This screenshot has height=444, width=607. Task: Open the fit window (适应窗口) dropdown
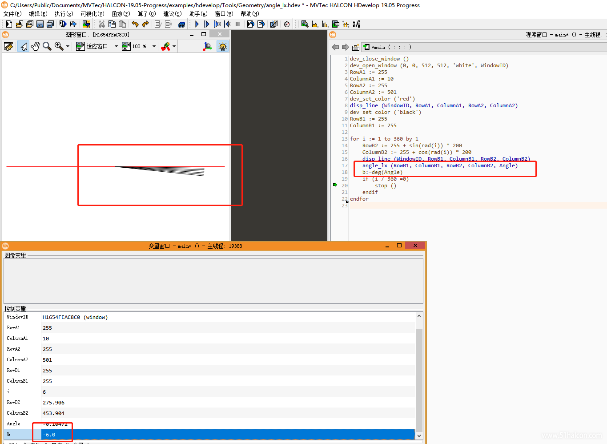[116, 46]
